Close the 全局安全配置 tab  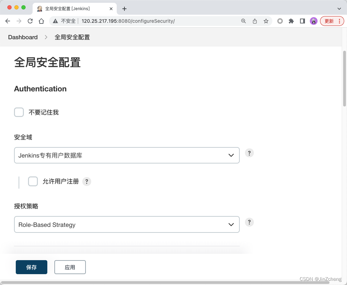click(x=111, y=9)
